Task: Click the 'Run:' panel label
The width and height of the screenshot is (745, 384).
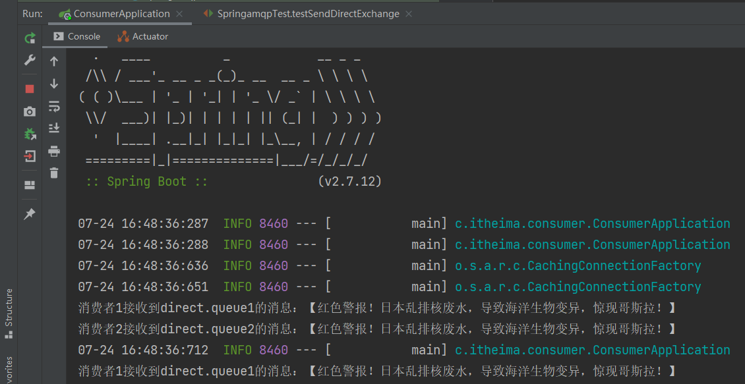Action: tap(32, 14)
